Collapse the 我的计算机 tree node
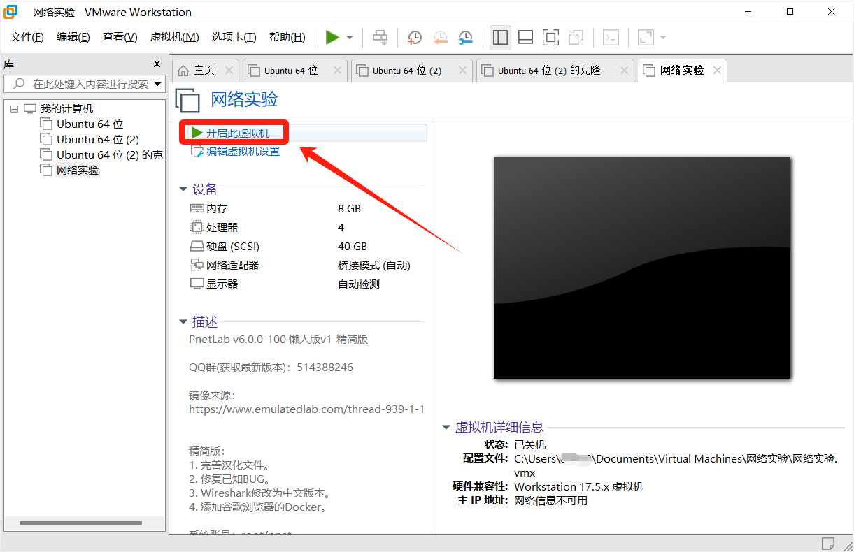The height and width of the screenshot is (552, 854). (x=15, y=109)
